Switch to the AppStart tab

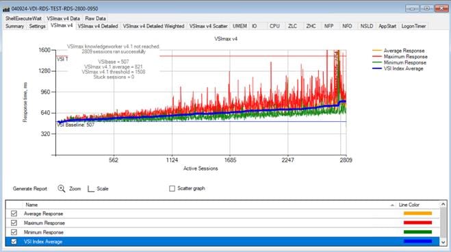point(387,26)
